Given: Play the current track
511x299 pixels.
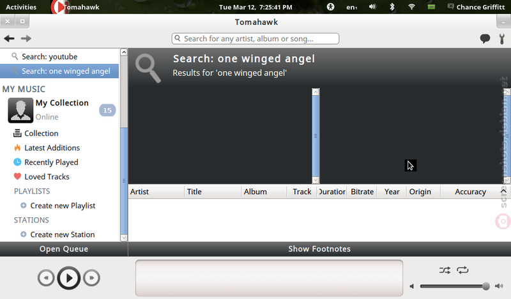Looking at the screenshot, I should [x=69, y=278].
